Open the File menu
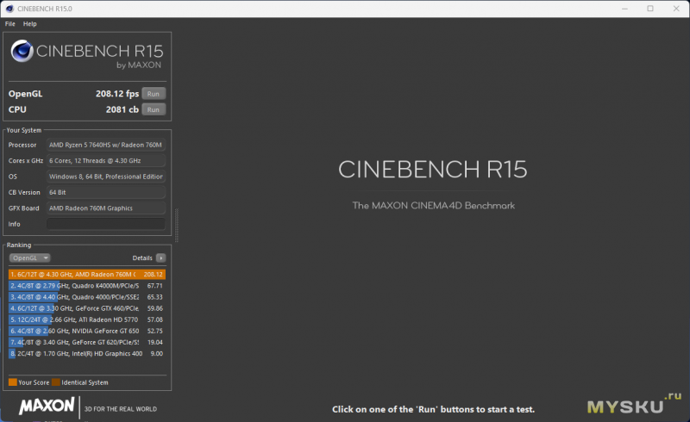The height and width of the screenshot is (422, 690). click(x=9, y=24)
